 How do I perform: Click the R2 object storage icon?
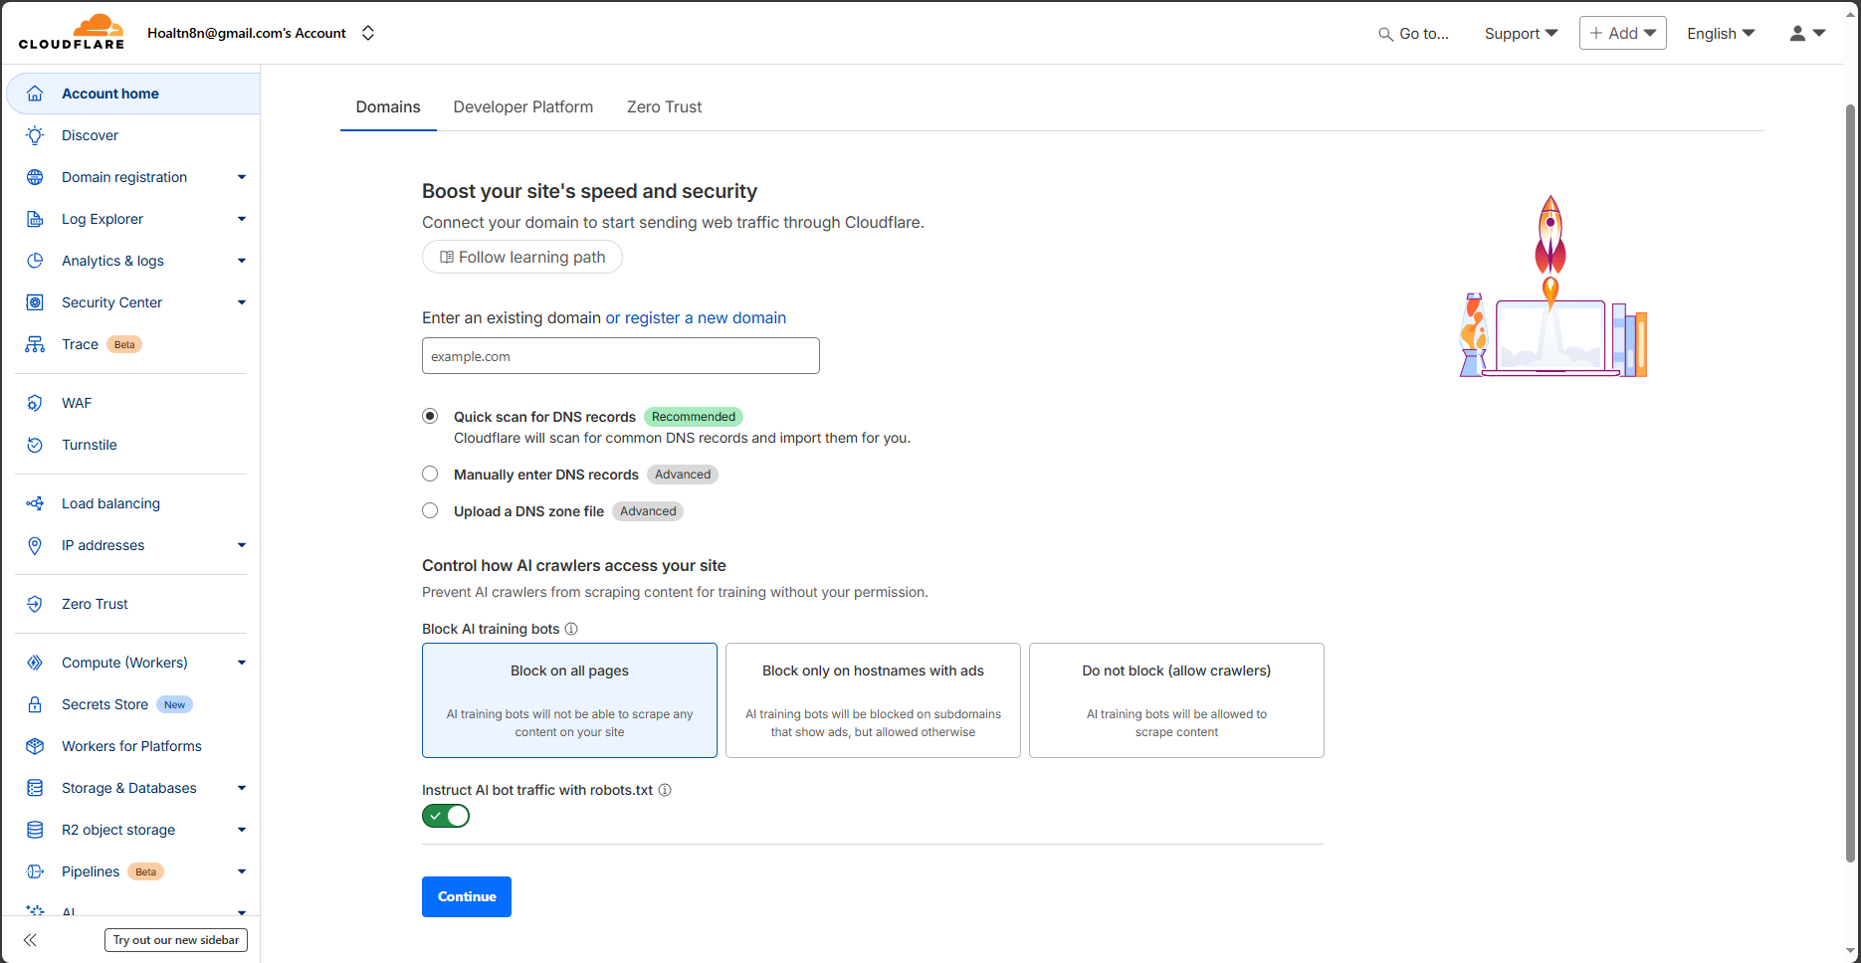(x=35, y=830)
